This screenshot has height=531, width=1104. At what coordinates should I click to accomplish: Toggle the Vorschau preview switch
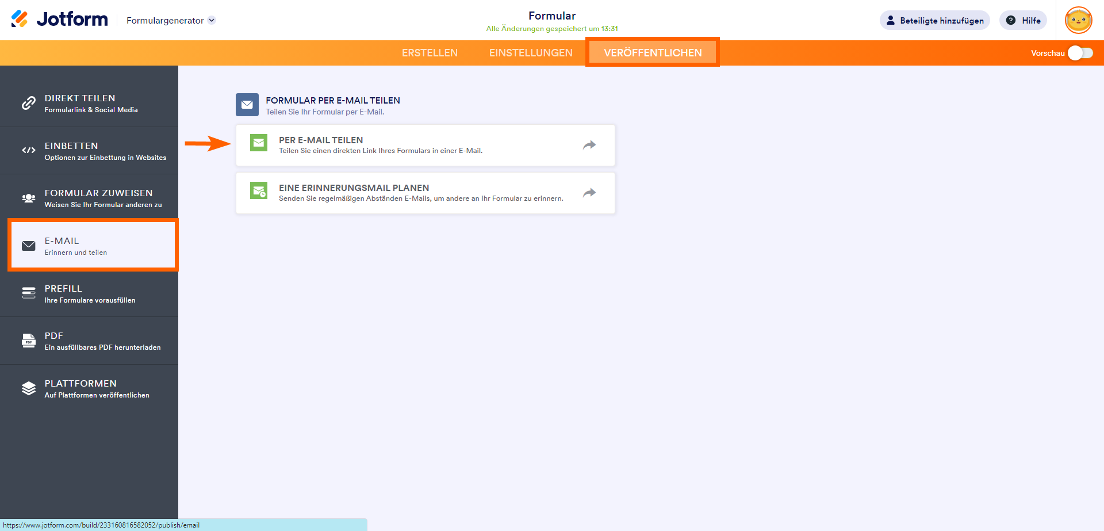coord(1080,53)
